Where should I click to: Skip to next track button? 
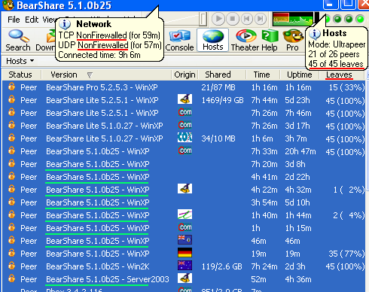click(x=261, y=19)
